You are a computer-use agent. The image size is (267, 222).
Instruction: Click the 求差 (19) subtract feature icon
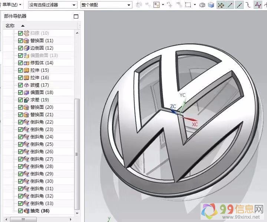point(26,100)
